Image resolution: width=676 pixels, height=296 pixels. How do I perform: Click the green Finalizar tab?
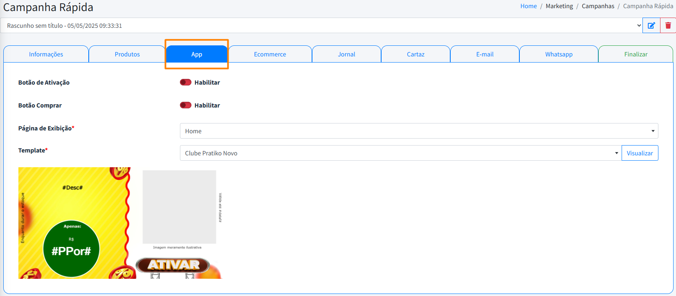point(636,54)
